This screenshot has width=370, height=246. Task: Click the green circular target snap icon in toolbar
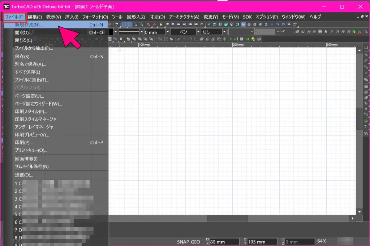(x=224, y=39)
